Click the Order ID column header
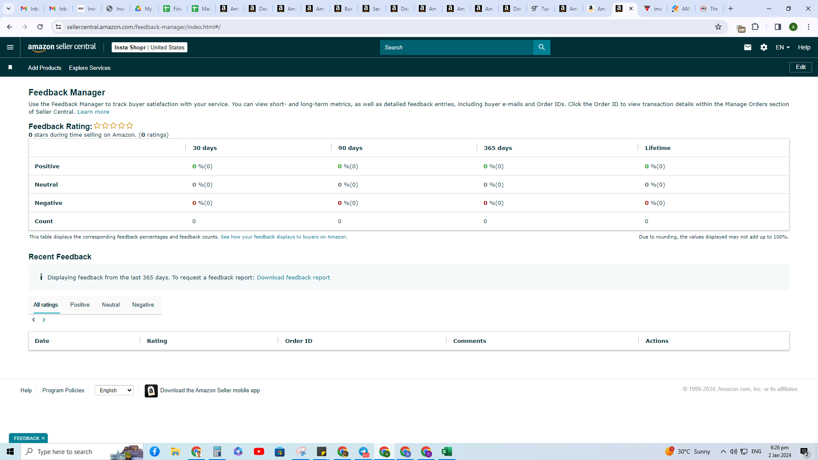 298,341
